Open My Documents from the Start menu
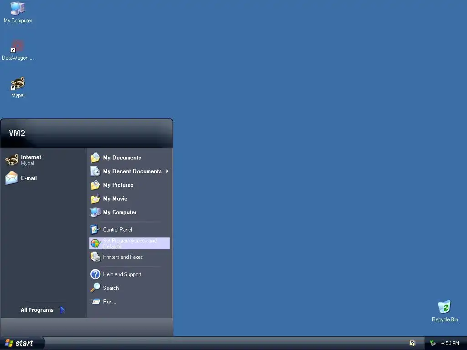 coord(130,157)
